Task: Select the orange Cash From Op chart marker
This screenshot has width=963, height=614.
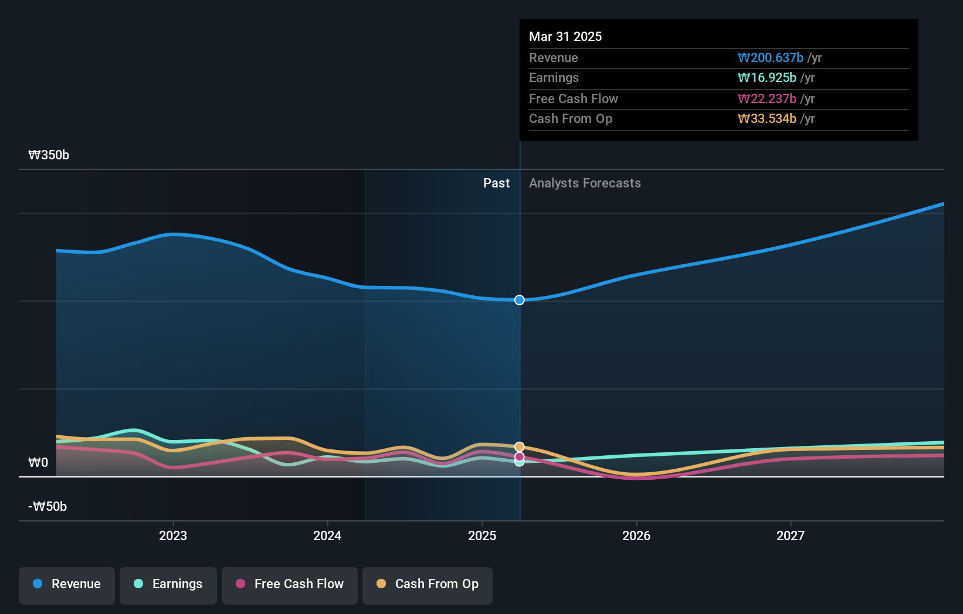Action: point(518,446)
